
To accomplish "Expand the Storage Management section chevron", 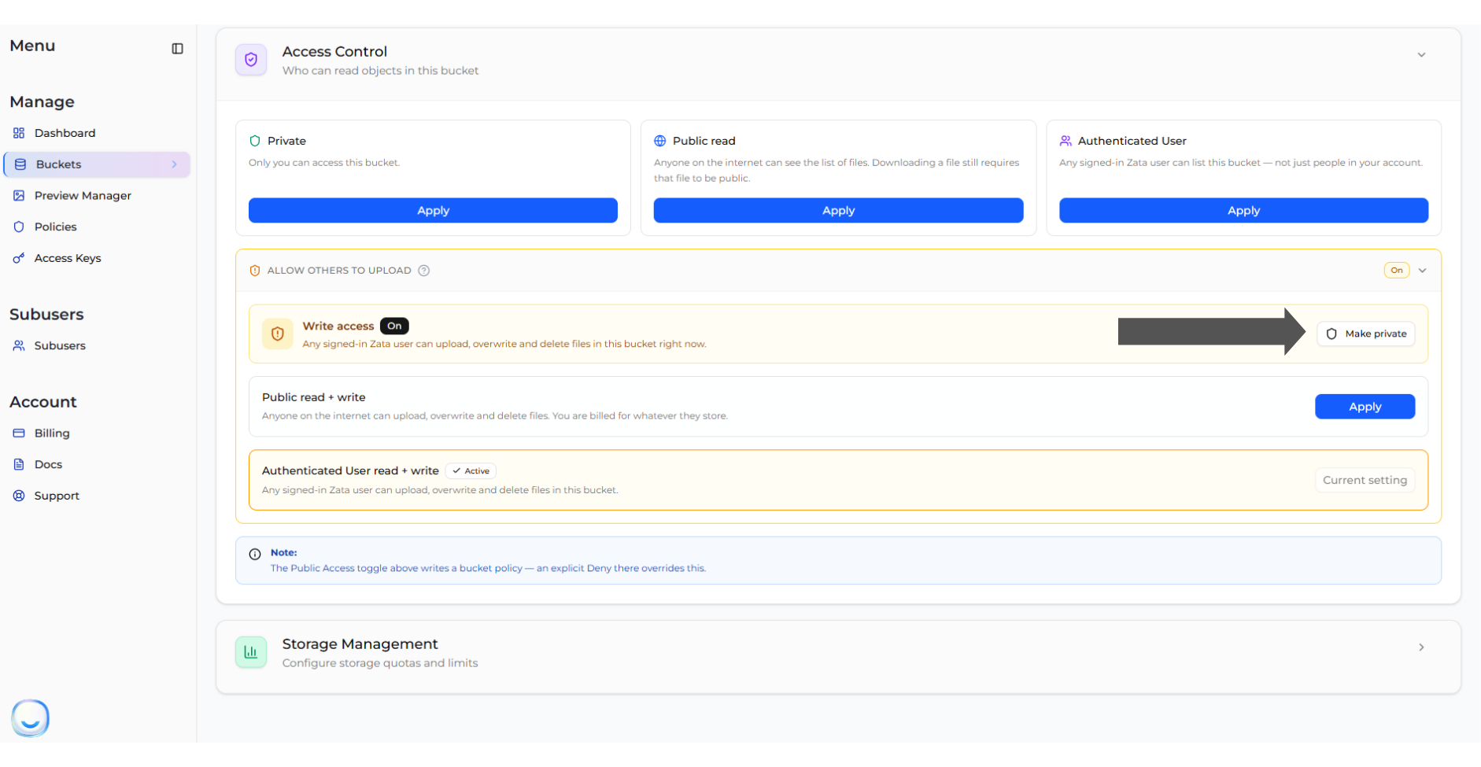I will coord(1421,647).
